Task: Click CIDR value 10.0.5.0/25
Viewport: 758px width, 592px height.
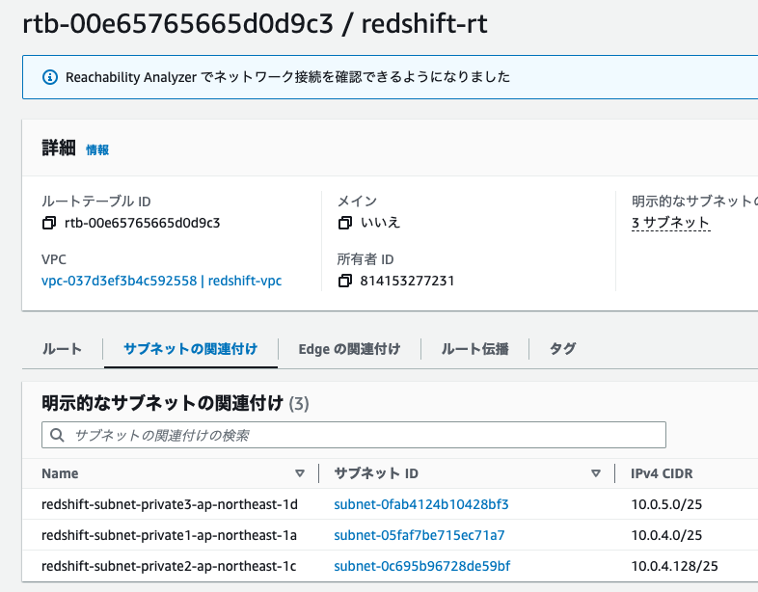Action: pyautogui.click(x=666, y=504)
